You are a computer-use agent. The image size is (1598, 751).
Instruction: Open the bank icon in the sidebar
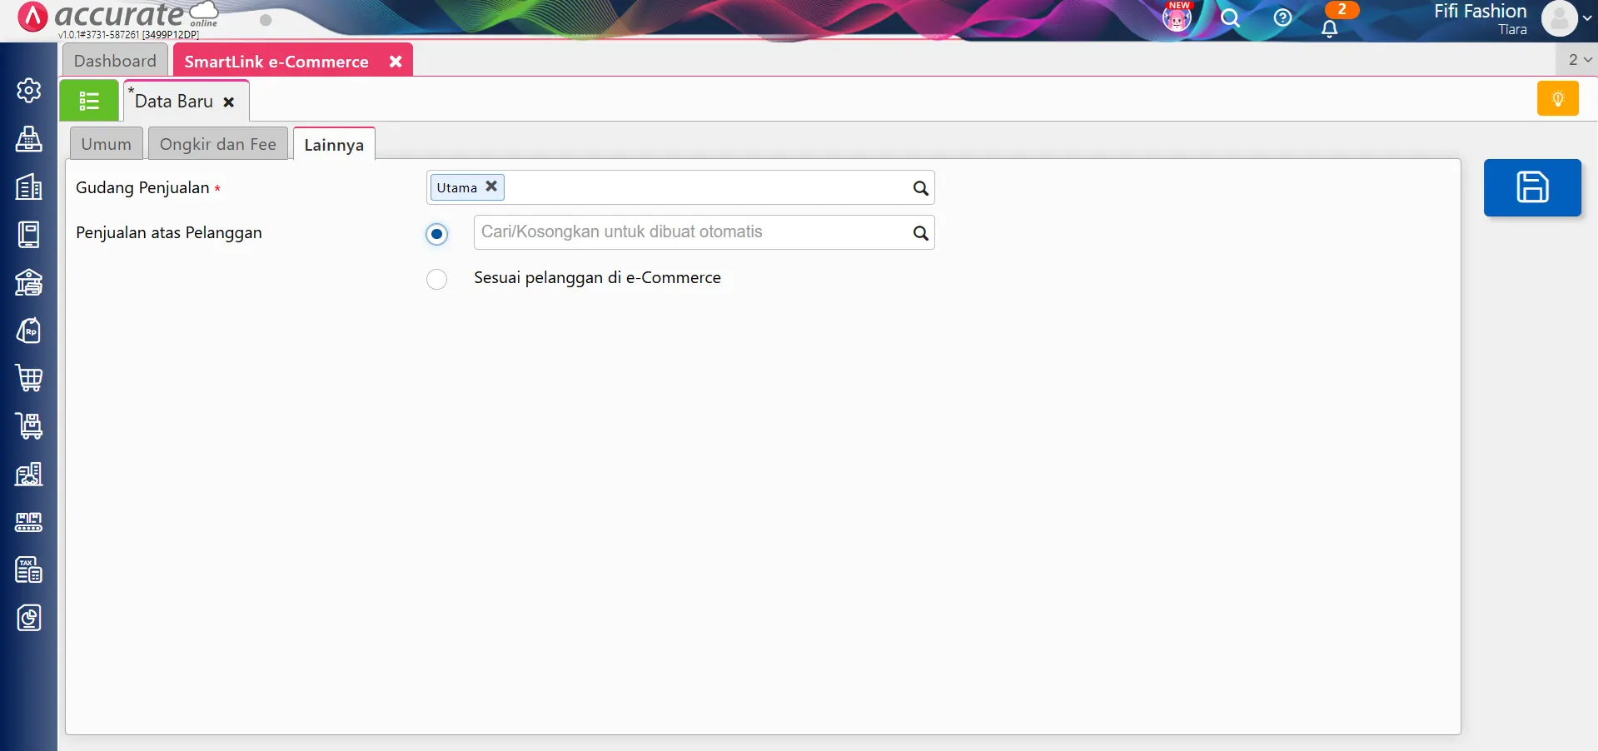[x=29, y=282]
